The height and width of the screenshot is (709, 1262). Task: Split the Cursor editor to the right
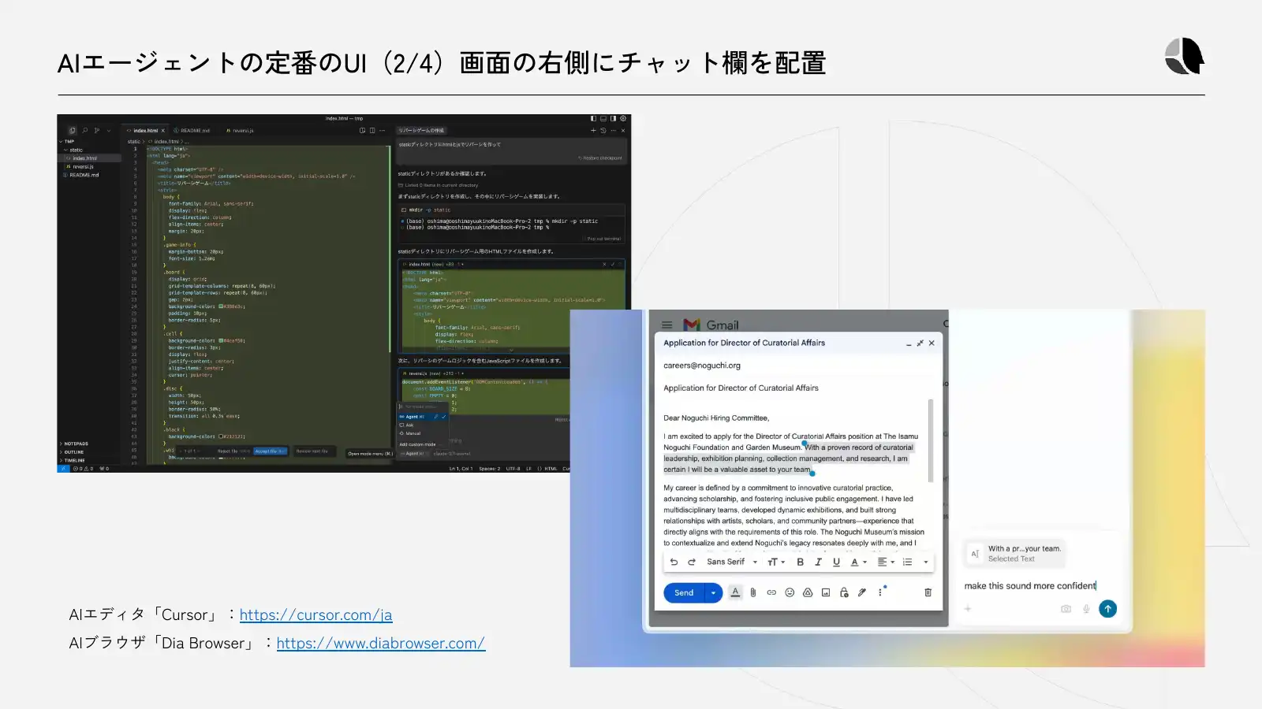click(372, 131)
